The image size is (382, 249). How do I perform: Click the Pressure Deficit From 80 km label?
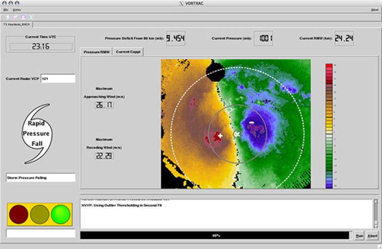[134, 38]
